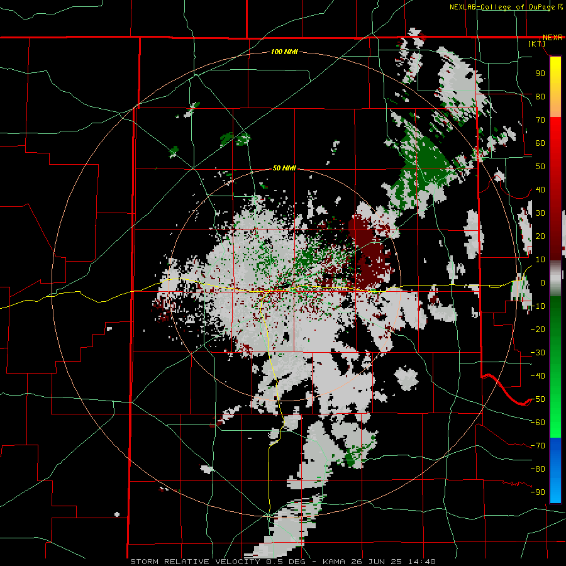Click the -50 value on velocity scale
Screen dimensions: 566x566
click(x=538, y=399)
